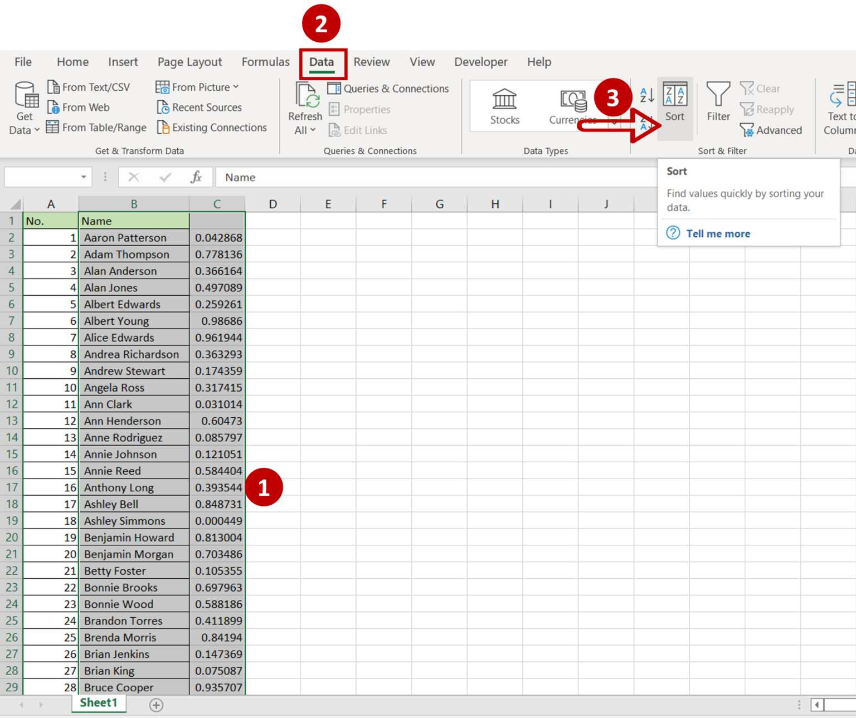The image size is (856, 718).
Task: Click the Properties button
Action: click(359, 109)
